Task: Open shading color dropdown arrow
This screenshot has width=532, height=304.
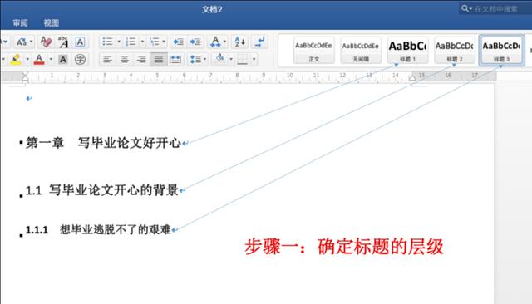Action: click(x=231, y=59)
